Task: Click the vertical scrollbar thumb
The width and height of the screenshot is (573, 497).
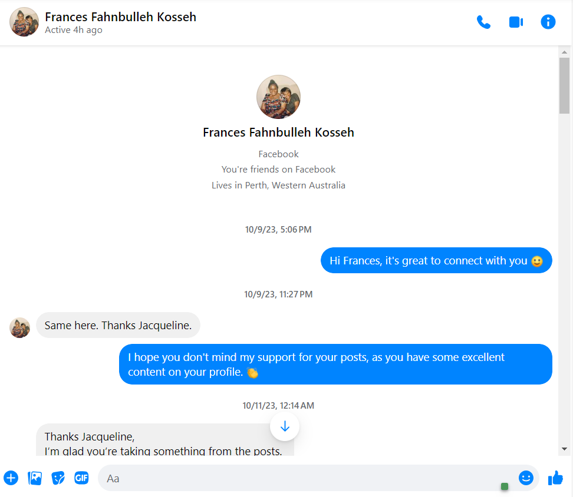Action: (564, 85)
